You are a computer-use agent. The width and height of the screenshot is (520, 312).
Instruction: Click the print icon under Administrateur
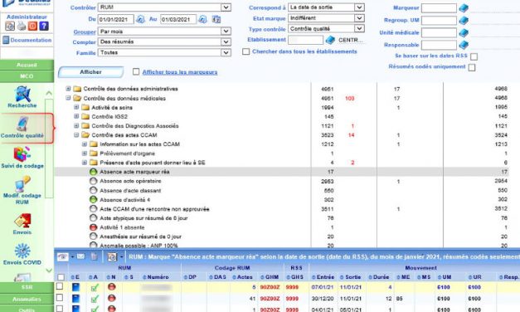pos(22,26)
